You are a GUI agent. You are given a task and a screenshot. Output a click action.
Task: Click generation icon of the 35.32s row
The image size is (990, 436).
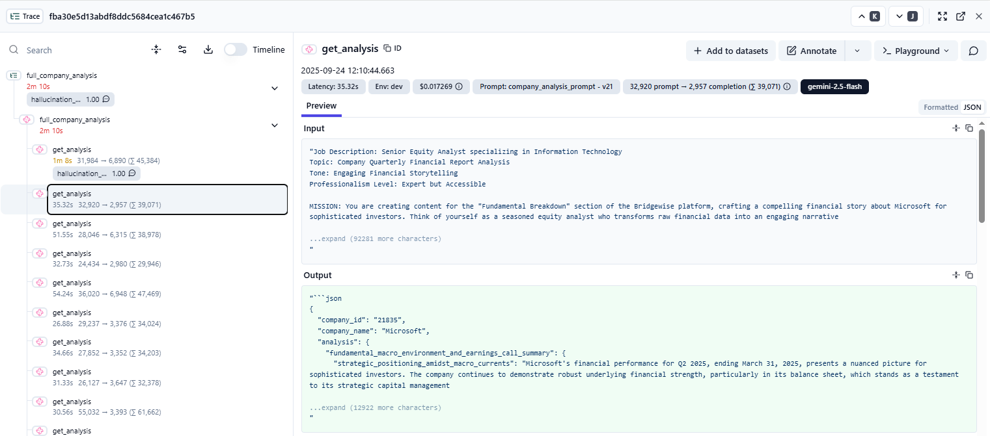(x=40, y=194)
